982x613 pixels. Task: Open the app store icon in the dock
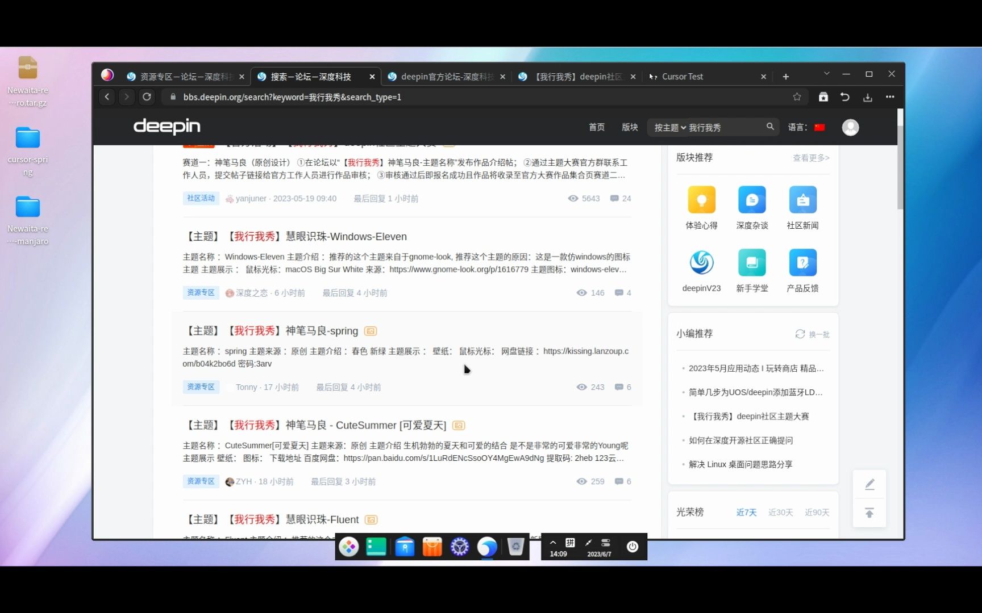tap(432, 547)
